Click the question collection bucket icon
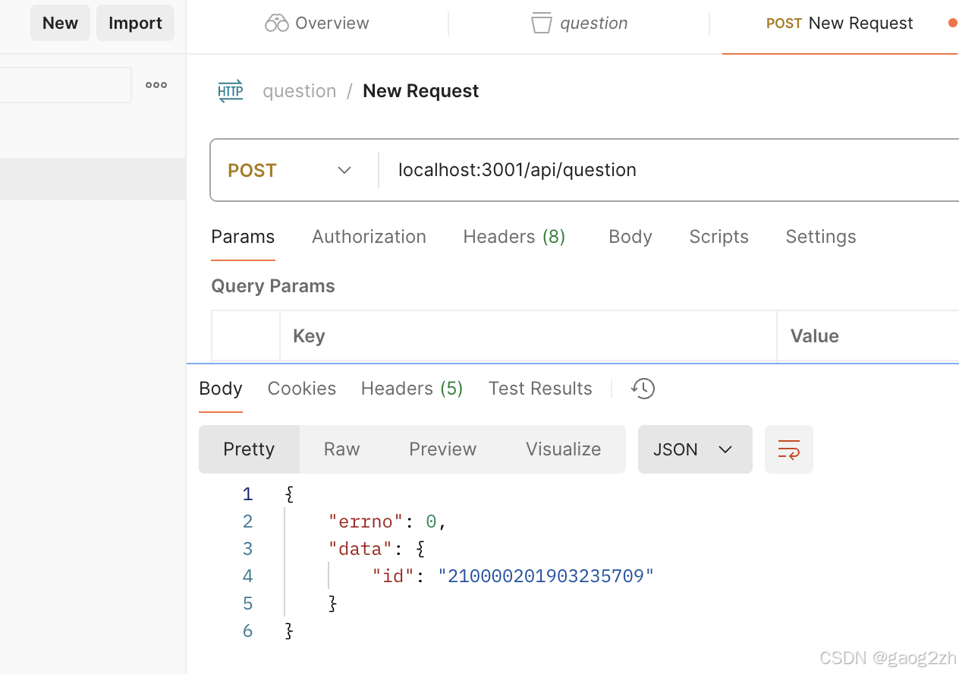 pyautogui.click(x=541, y=23)
